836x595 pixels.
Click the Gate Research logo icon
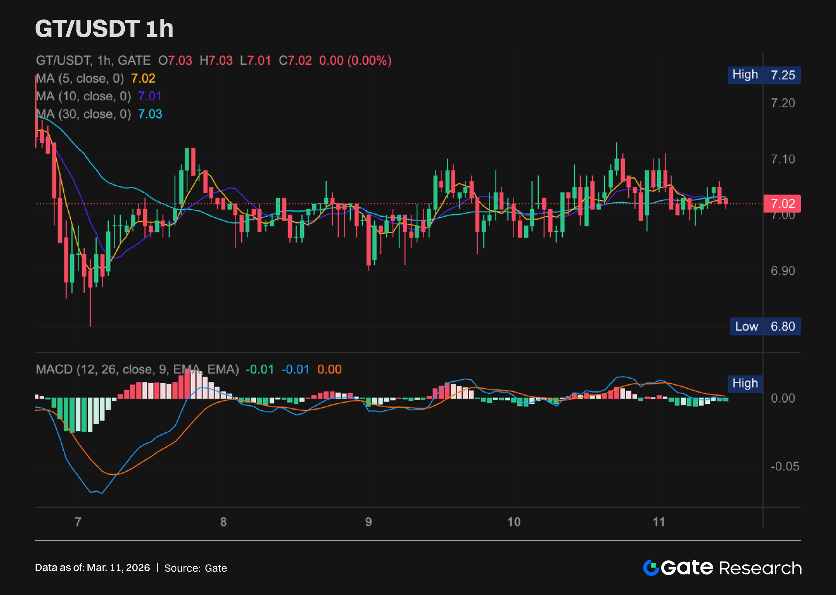point(651,568)
